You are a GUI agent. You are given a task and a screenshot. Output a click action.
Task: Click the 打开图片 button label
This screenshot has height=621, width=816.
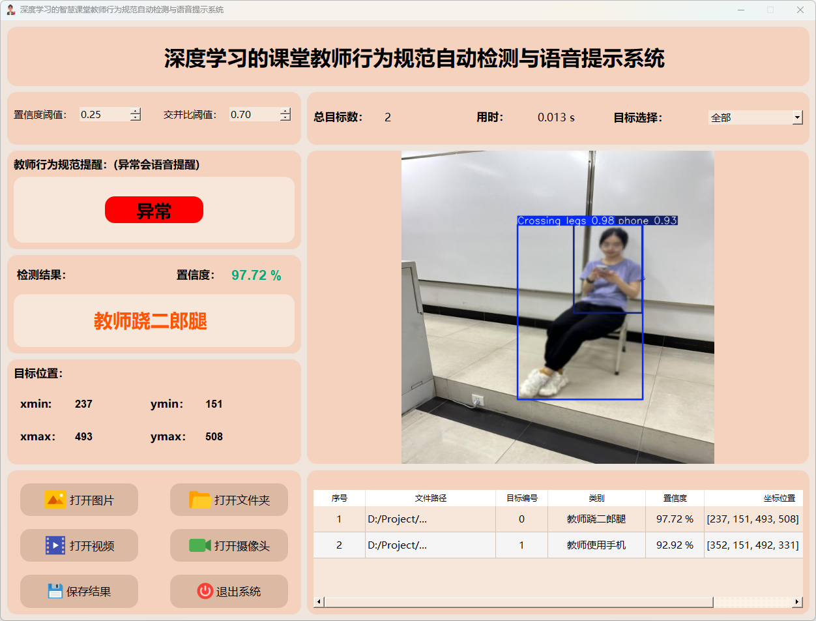pyautogui.click(x=92, y=500)
